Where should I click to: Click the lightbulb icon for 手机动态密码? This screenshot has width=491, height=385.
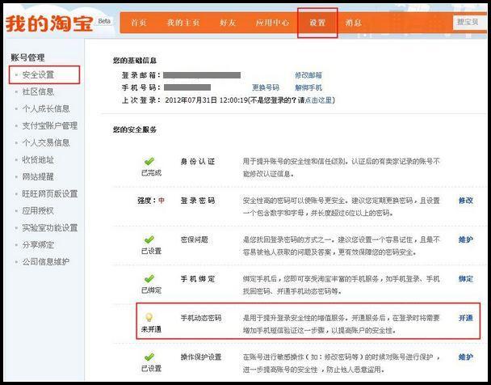[x=149, y=317]
